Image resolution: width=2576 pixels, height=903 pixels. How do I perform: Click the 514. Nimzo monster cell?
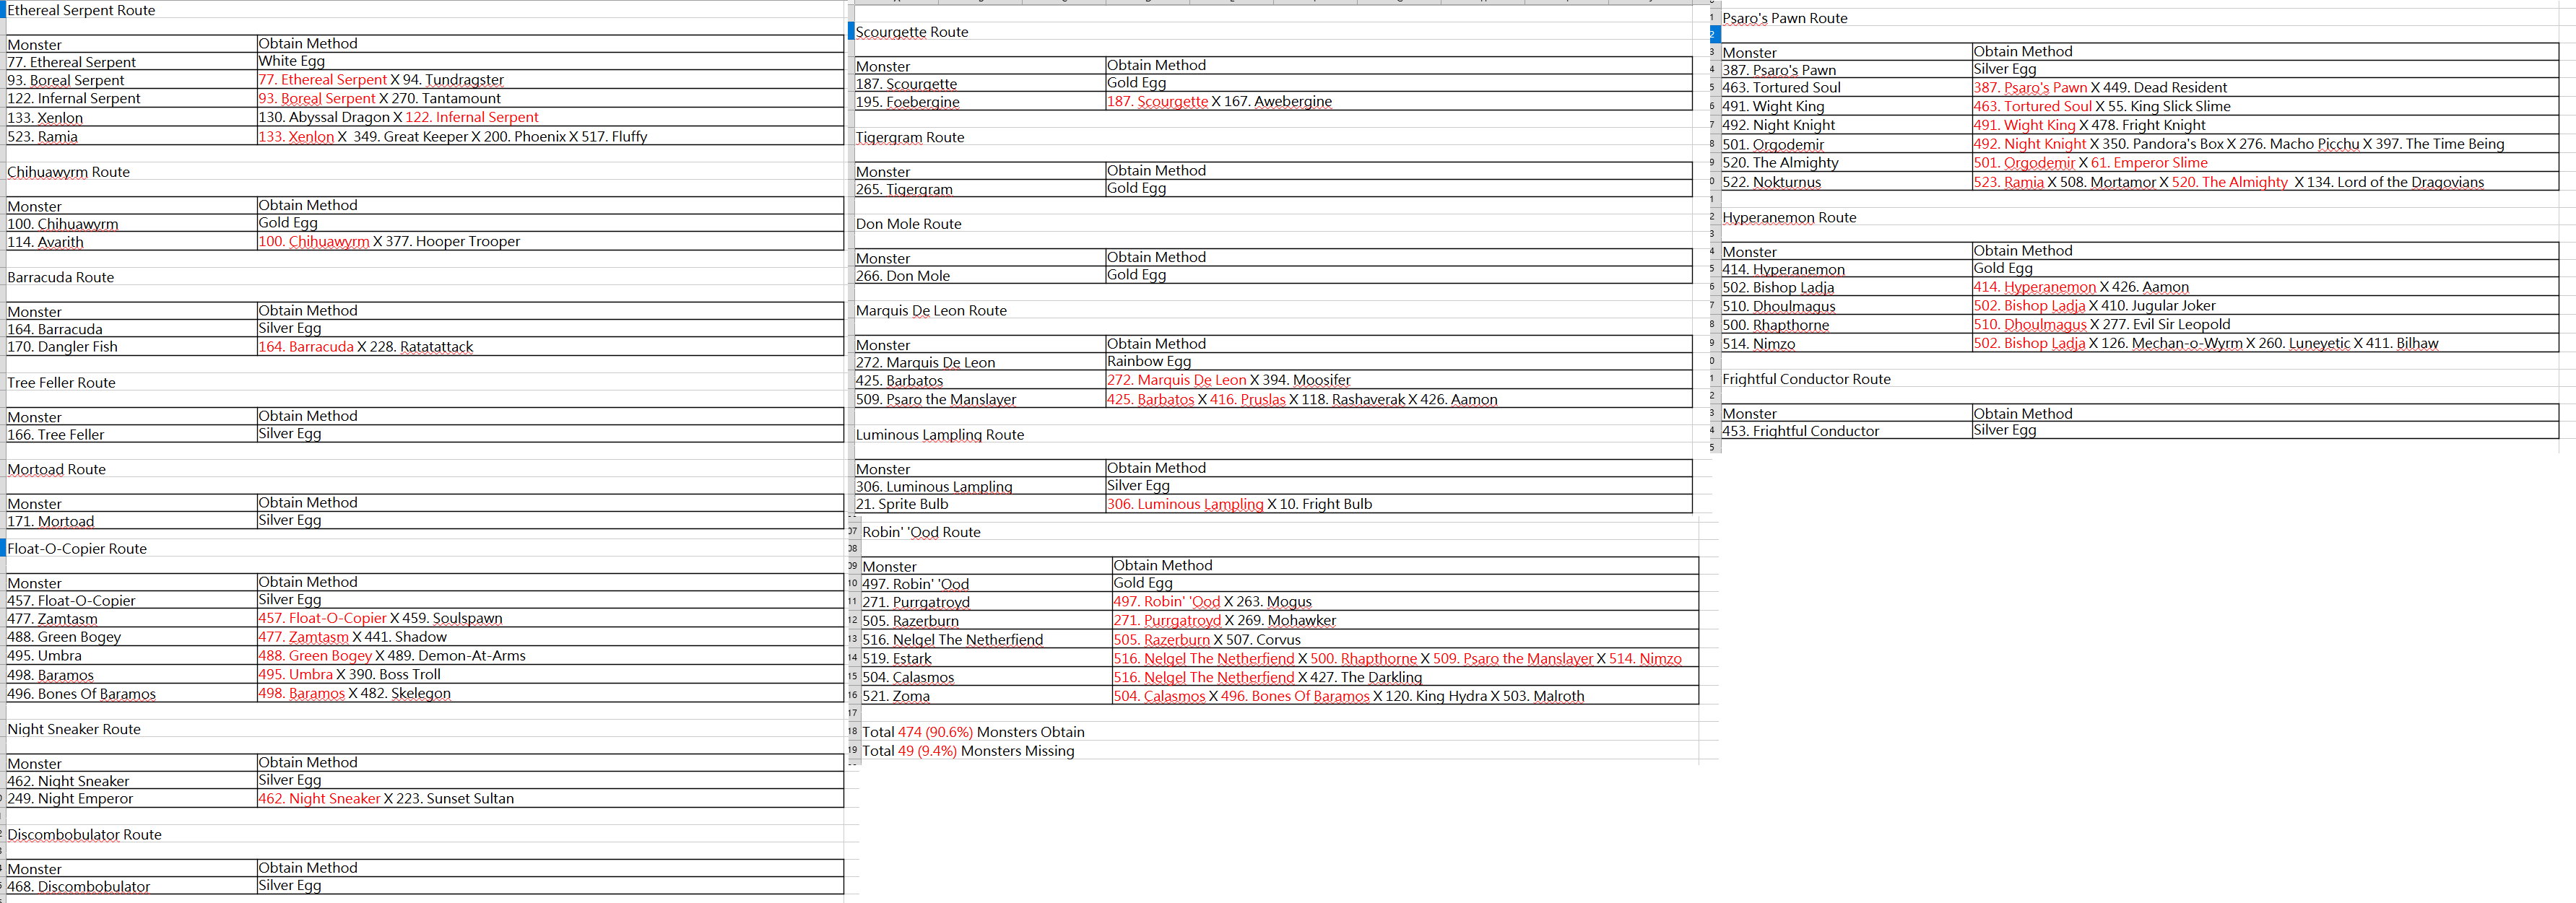[x=1759, y=344]
